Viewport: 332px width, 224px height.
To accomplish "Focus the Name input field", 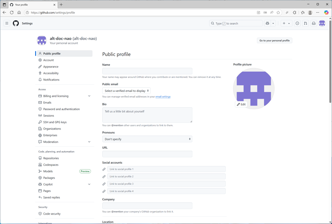I will 147,71.
